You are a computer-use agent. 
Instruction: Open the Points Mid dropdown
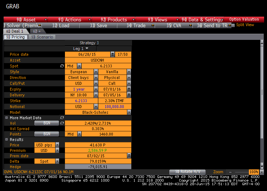click(79, 134)
